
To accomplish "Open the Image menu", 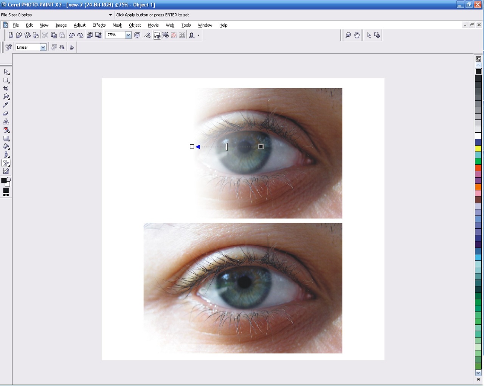I will [61, 25].
